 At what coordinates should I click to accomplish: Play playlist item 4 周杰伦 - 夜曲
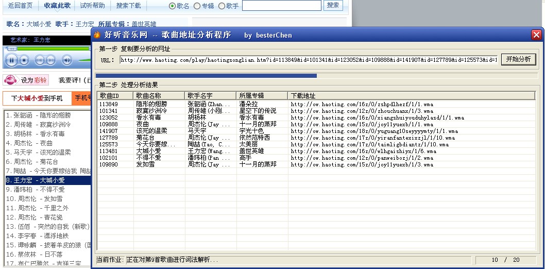click(47, 143)
